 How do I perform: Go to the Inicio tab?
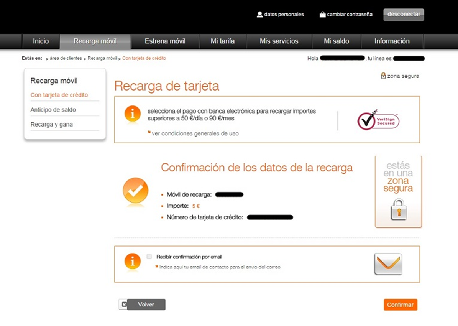41,41
